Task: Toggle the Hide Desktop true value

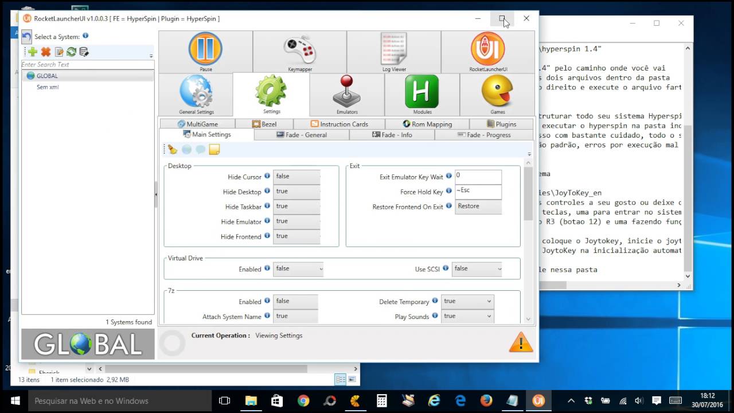Action: pyautogui.click(x=296, y=192)
